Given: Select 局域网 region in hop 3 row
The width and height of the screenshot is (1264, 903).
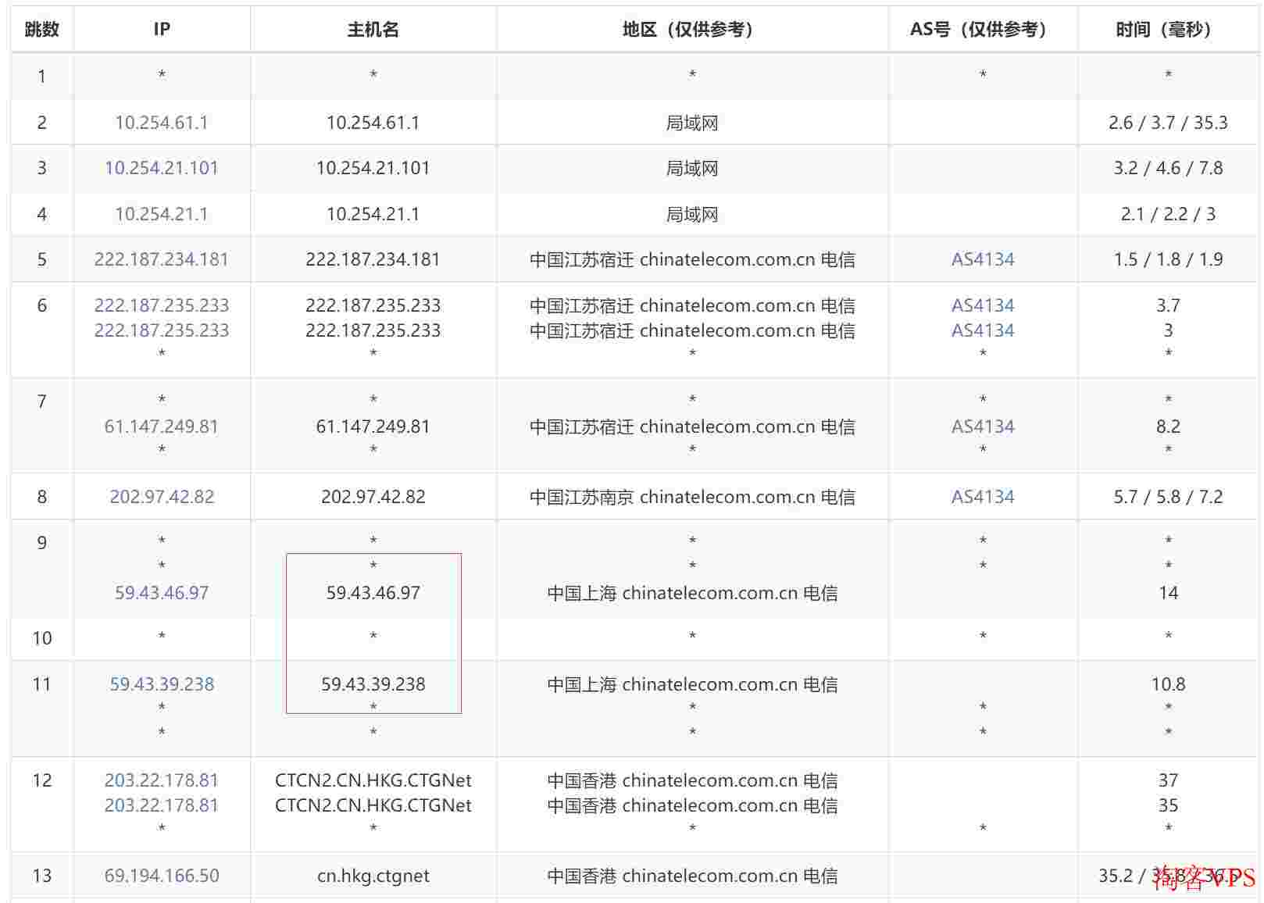Looking at the screenshot, I should [x=692, y=168].
